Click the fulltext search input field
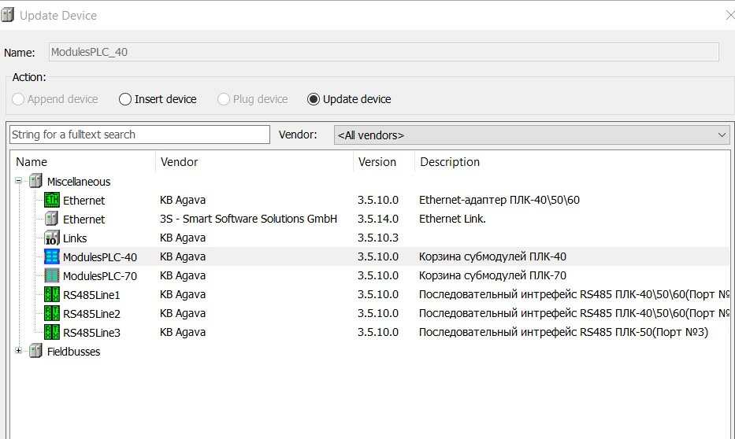 tap(139, 135)
